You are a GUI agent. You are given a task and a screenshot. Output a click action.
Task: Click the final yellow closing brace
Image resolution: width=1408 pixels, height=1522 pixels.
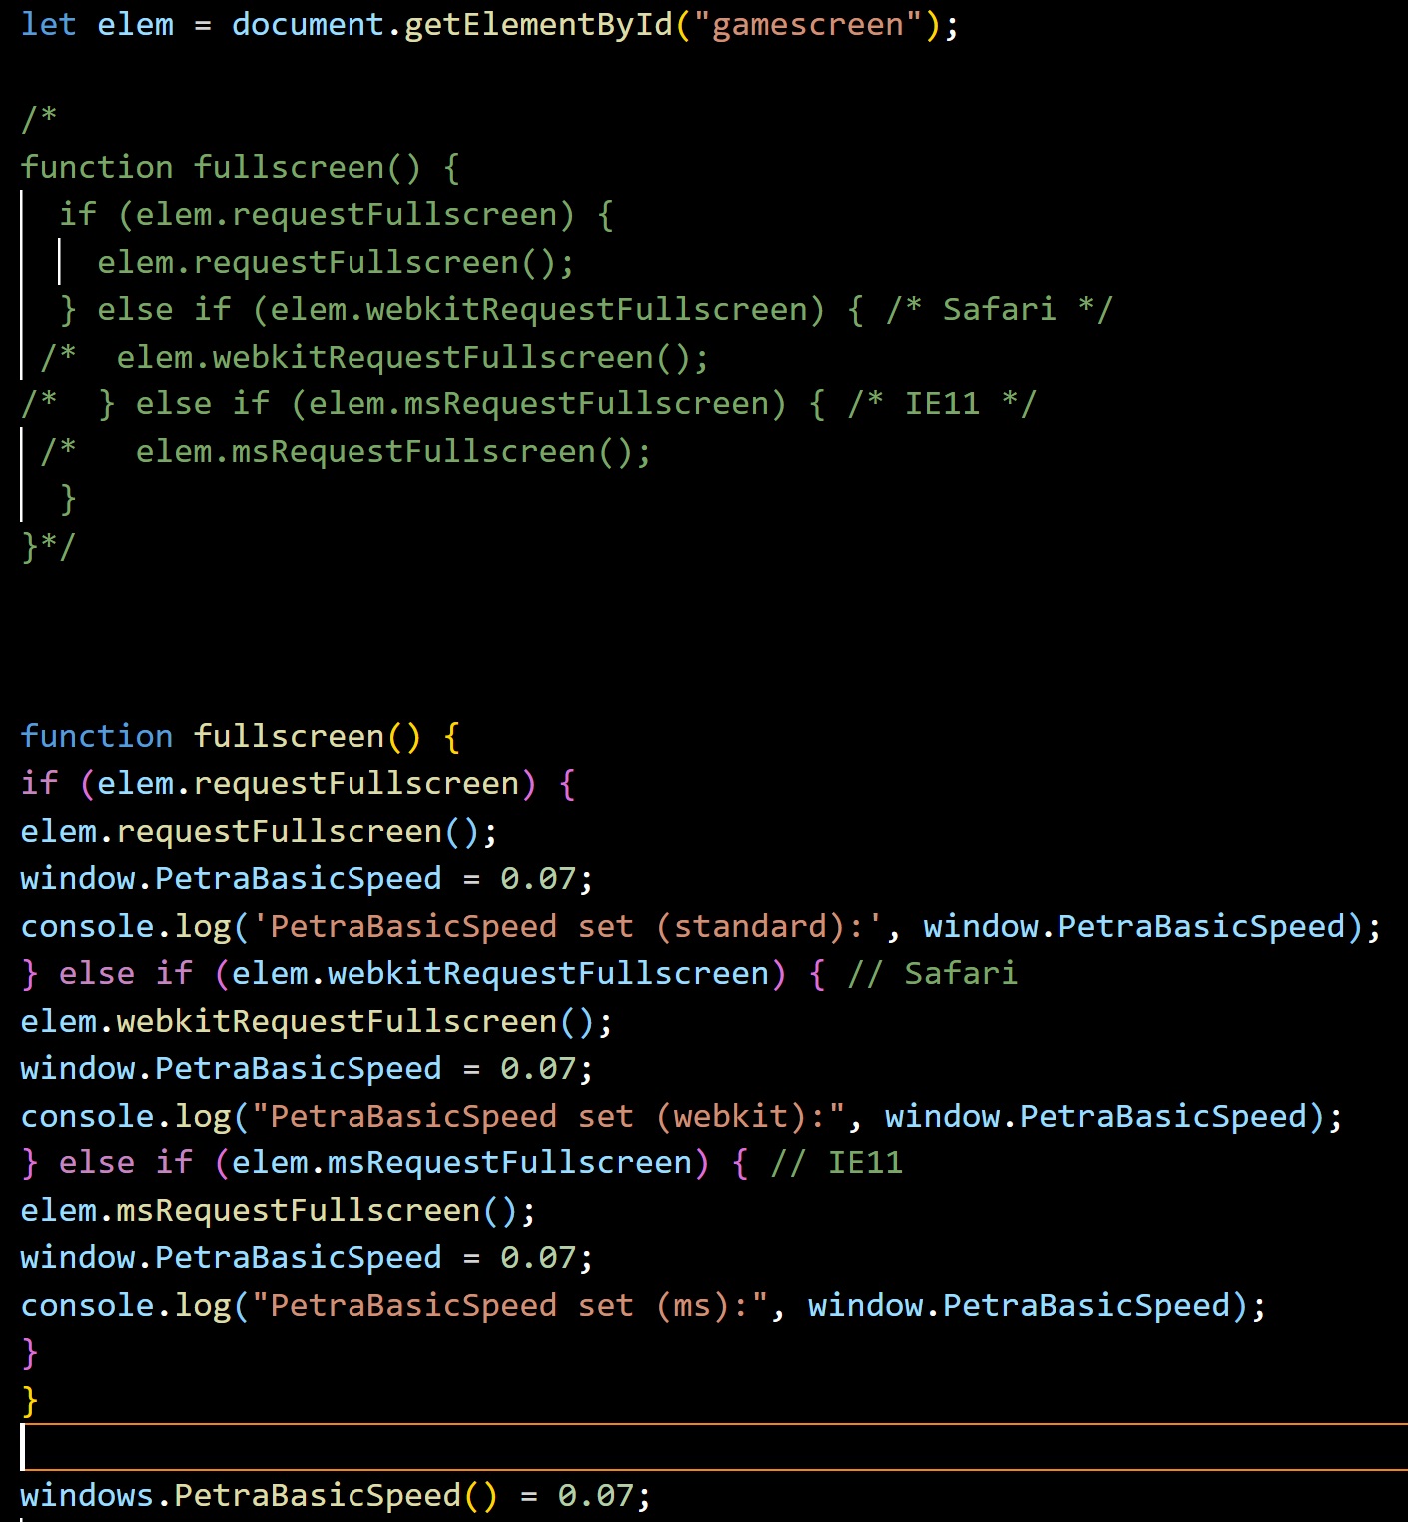pyautogui.click(x=30, y=1400)
